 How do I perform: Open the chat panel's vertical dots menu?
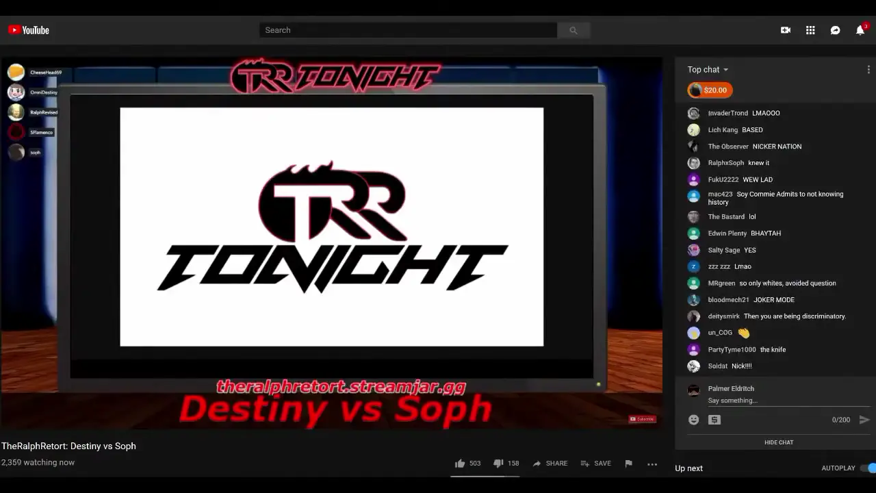point(868,69)
